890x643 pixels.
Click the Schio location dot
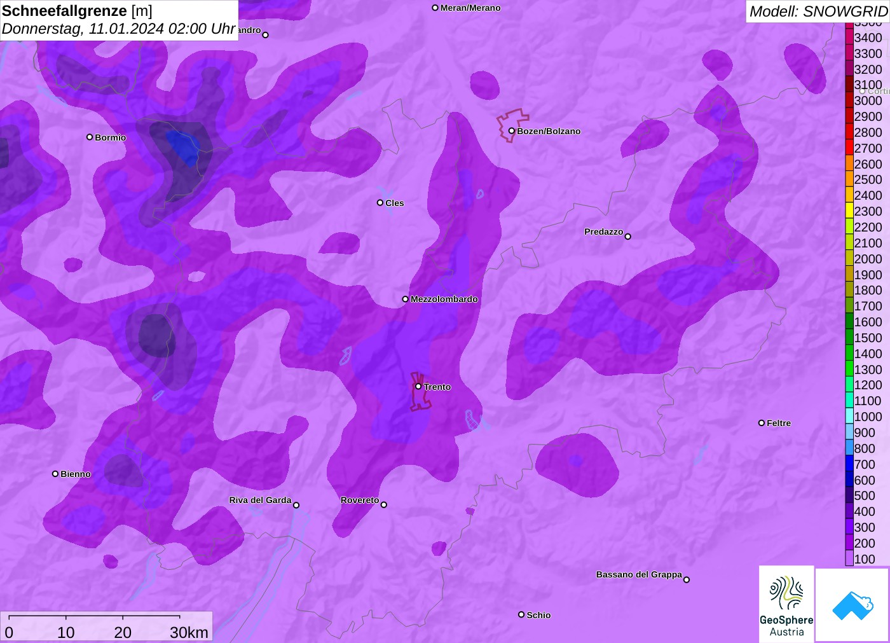point(521,614)
